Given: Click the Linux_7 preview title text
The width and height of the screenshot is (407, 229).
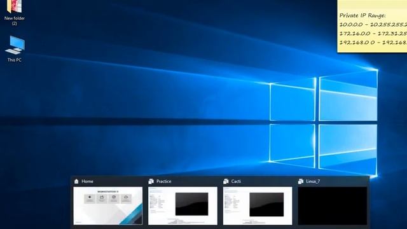Looking at the screenshot, I should click(x=313, y=181).
